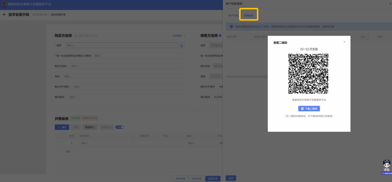Select the 扫码信息 tab

[x=248, y=15]
